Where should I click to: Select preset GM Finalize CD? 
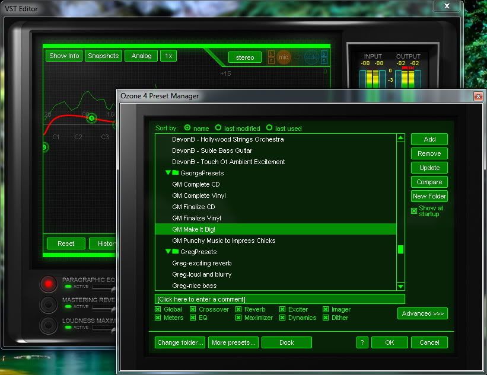276,207
